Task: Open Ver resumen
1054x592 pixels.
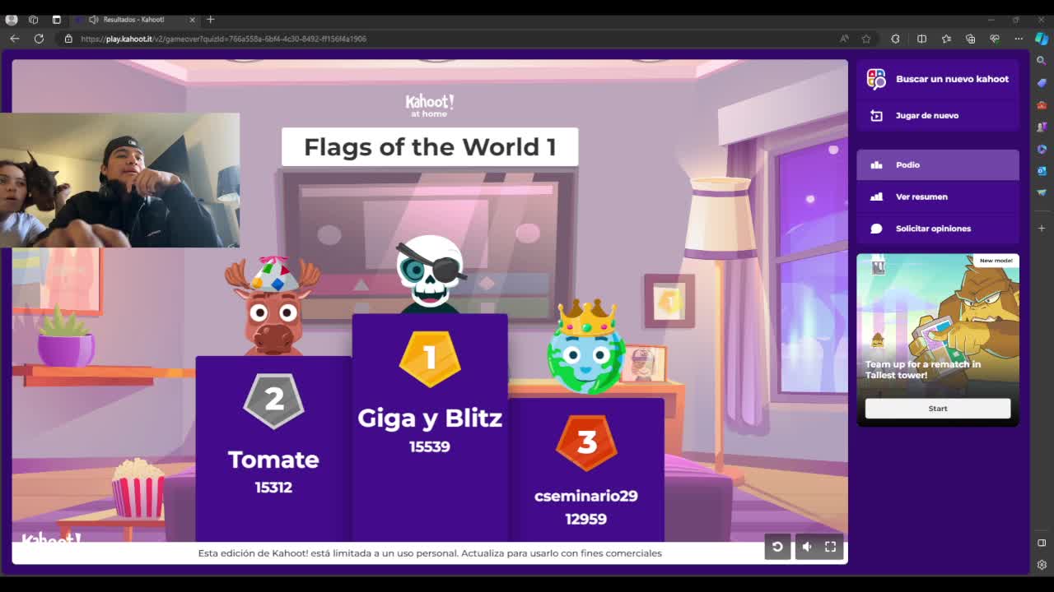Action: [938, 197]
